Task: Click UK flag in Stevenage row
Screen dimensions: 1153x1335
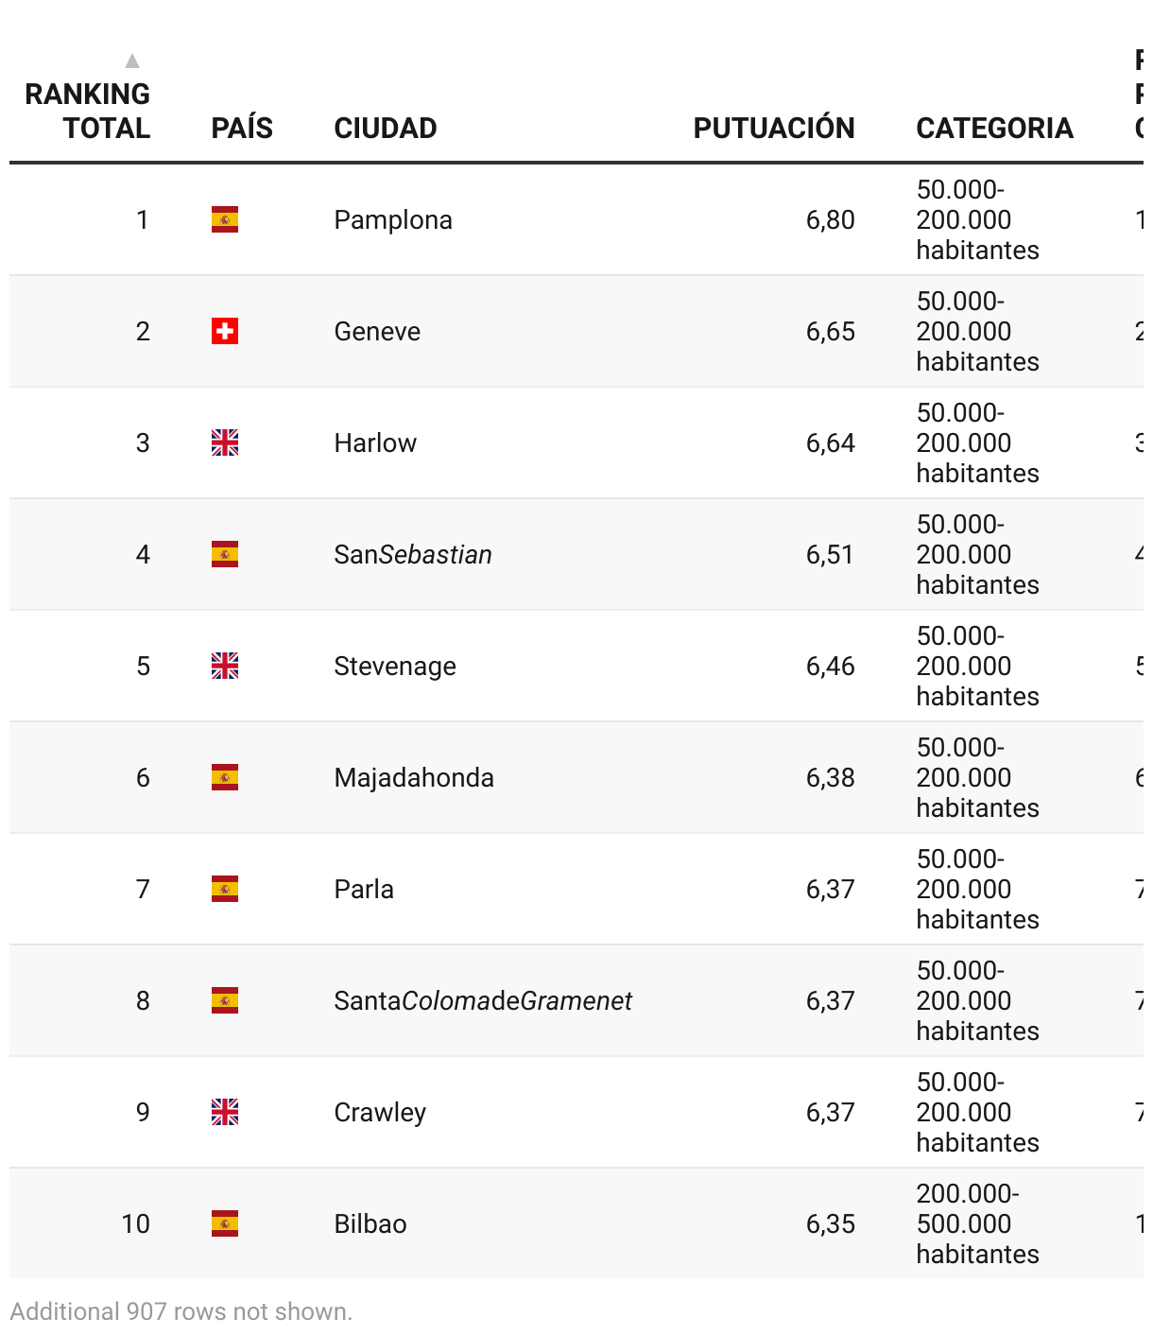Action: 225,666
